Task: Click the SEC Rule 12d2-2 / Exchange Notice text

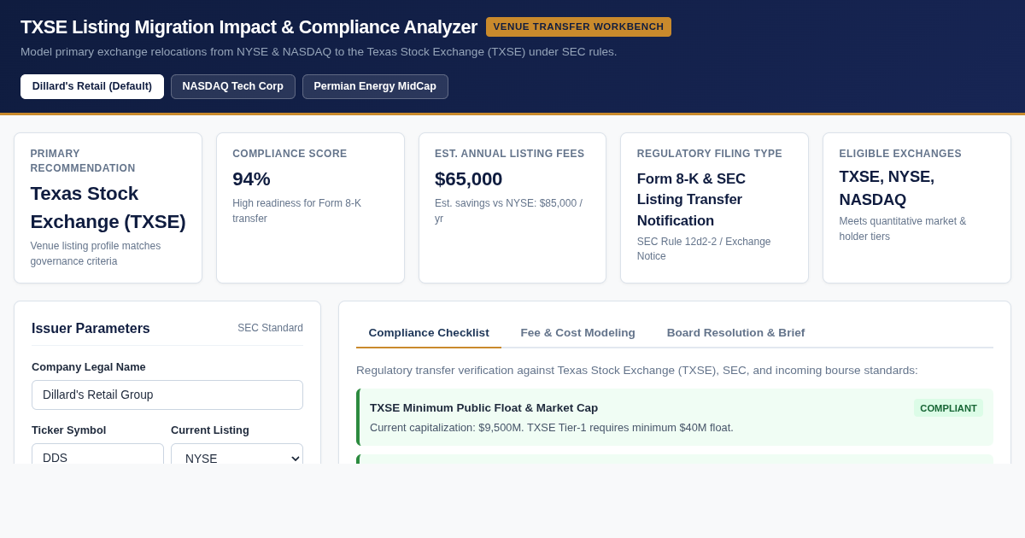Action: click(704, 249)
